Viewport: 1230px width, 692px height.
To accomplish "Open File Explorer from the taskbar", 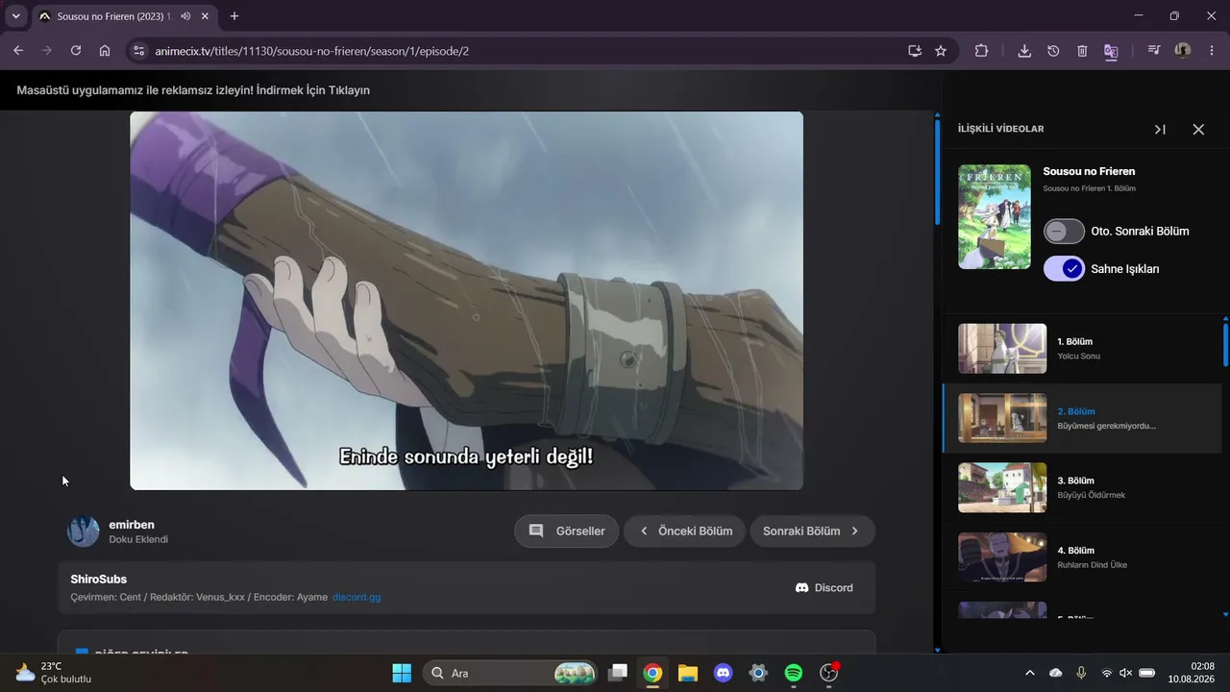I will point(688,673).
